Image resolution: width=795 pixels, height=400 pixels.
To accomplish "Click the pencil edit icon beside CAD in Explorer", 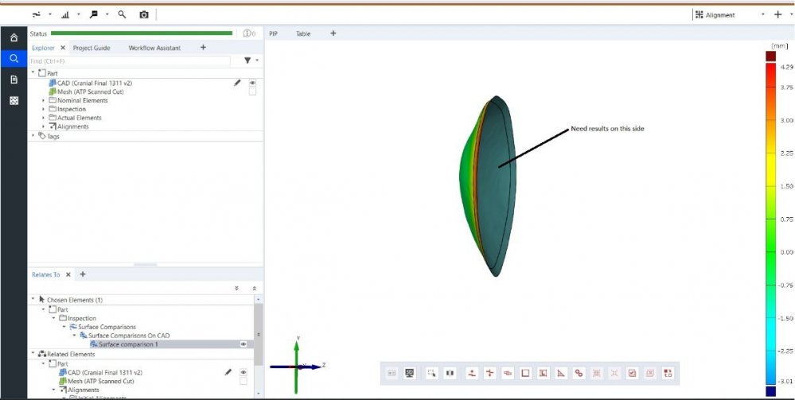I will tap(236, 83).
